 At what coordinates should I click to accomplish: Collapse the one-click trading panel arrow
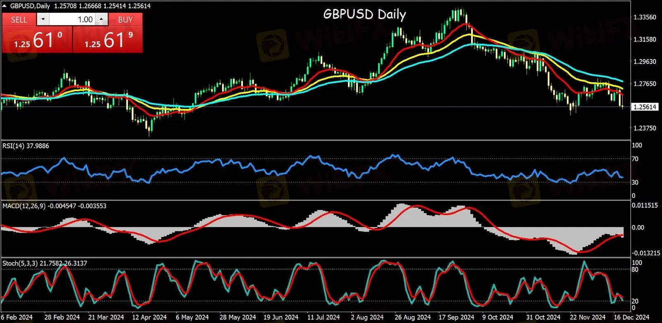(x=5, y=6)
